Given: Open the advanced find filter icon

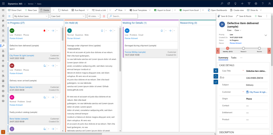Looking at the screenshot, I should (x=249, y=3).
